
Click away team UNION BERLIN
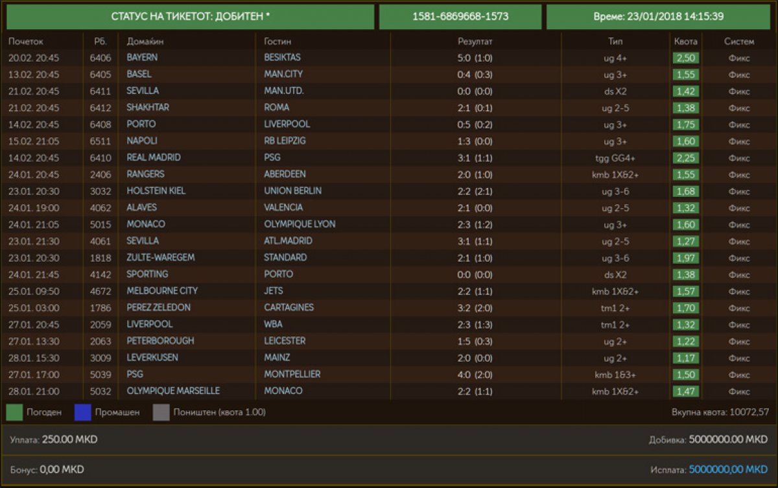click(x=293, y=191)
